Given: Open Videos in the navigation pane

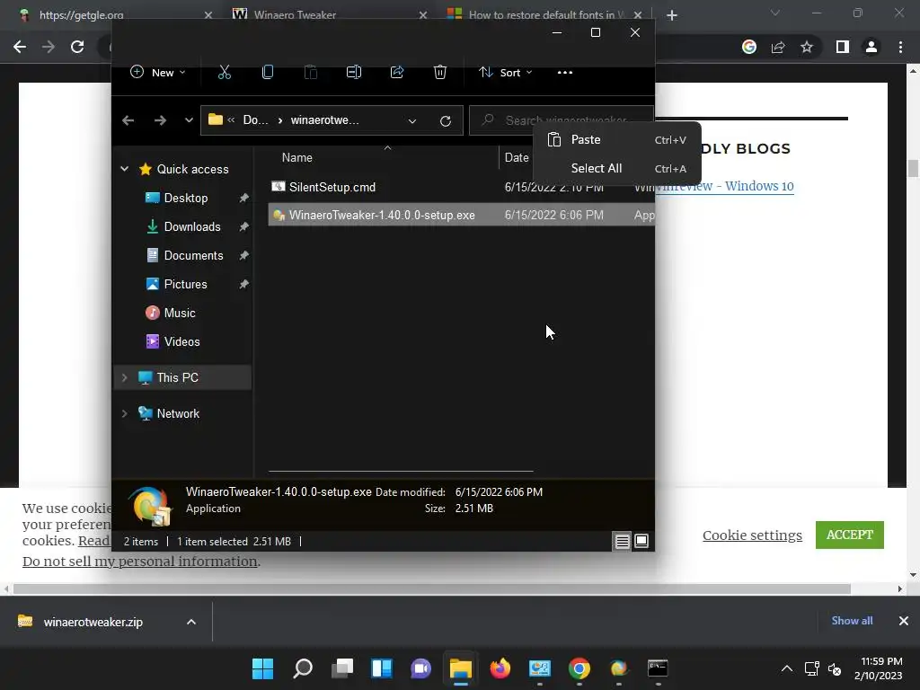Looking at the screenshot, I should tap(181, 341).
